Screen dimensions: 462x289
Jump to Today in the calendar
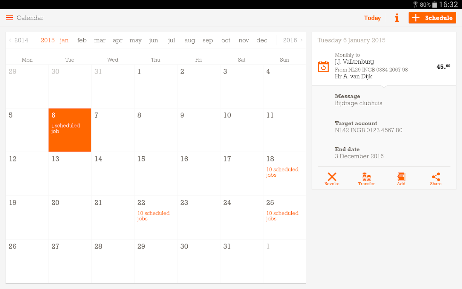pos(372,18)
